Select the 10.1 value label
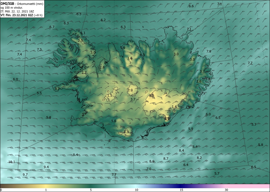The width and height of the screenshot is (270, 192). tap(12, 162)
